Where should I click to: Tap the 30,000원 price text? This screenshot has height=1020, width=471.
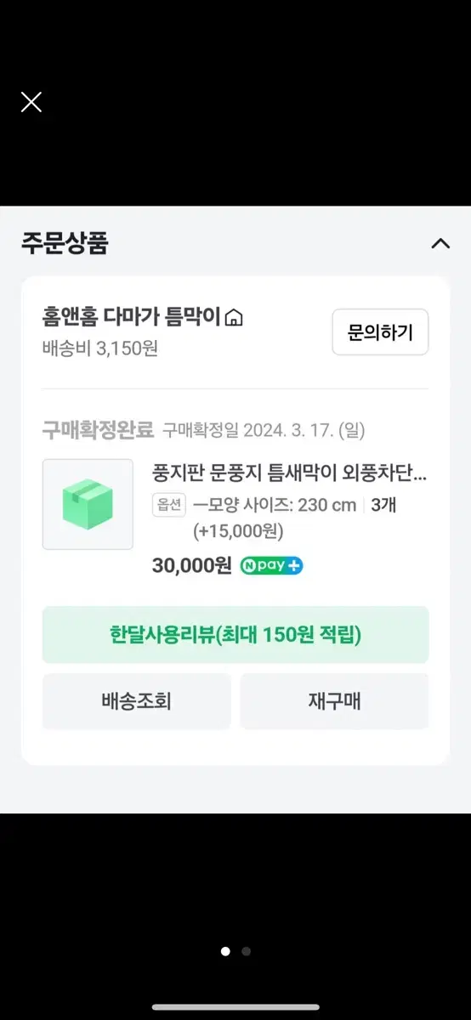tap(192, 566)
